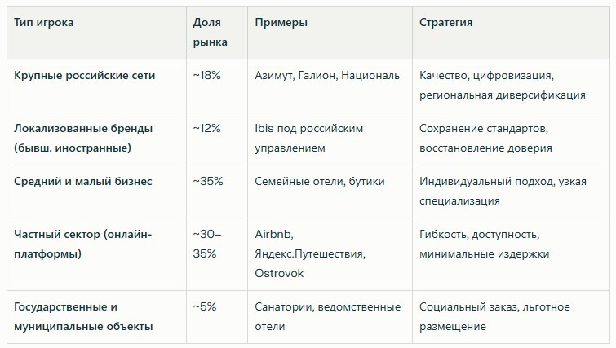Click 'Ibis под российским управлением' cell

click(x=308, y=138)
